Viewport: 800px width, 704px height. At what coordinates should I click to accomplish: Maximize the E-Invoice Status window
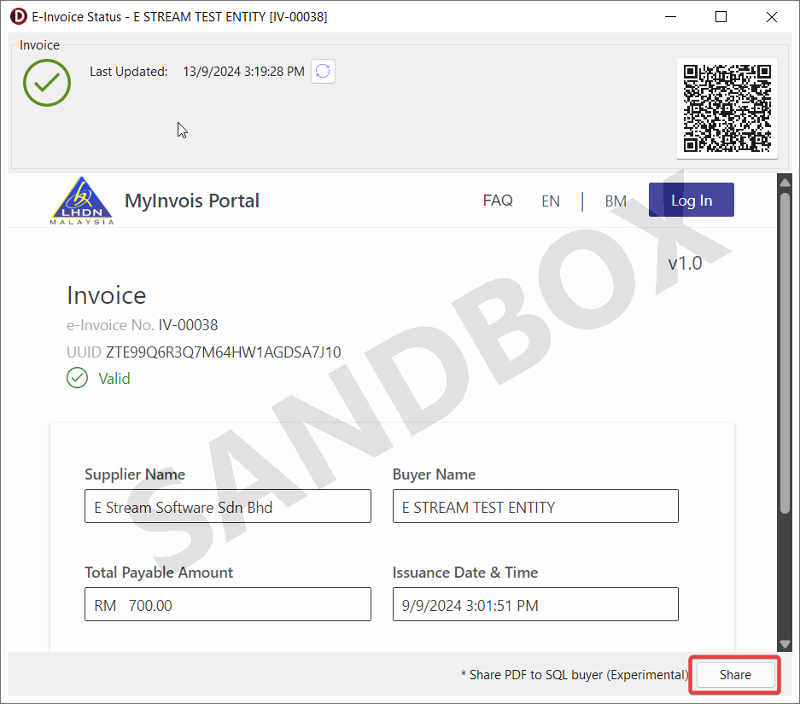[x=721, y=17]
